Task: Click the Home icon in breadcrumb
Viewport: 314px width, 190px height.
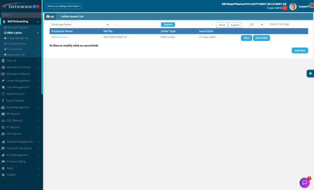Action: [x=48, y=17]
